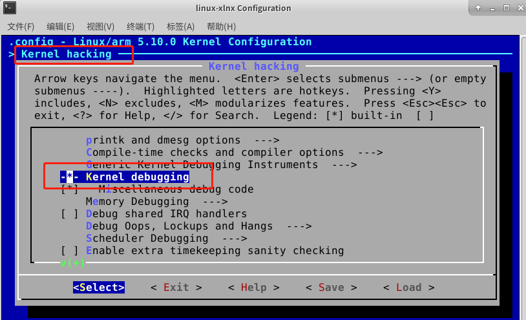Open printk and dmesg options submenu

click(183, 140)
